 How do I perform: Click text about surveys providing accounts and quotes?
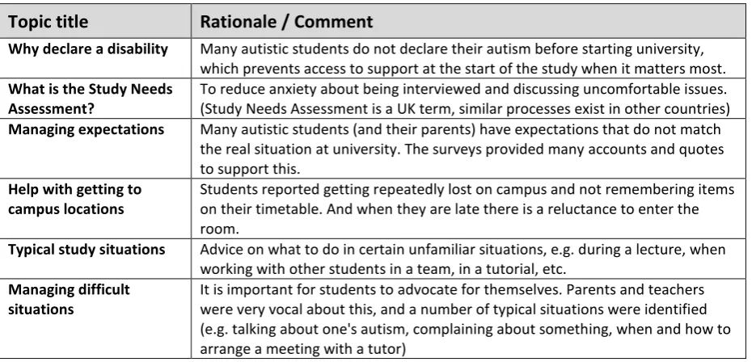[x=462, y=158]
